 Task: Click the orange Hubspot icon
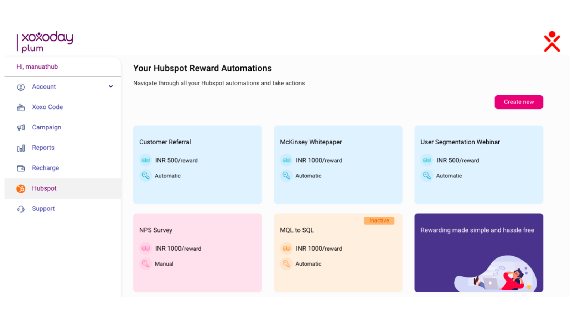click(21, 189)
